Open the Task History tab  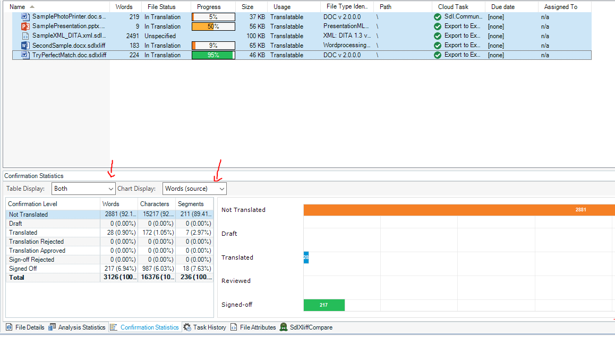(205, 327)
